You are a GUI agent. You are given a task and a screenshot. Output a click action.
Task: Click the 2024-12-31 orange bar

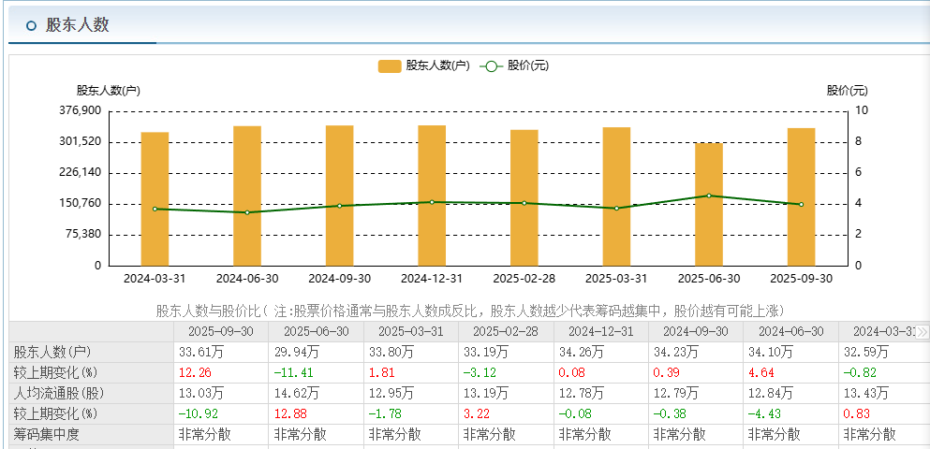coord(432,195)
